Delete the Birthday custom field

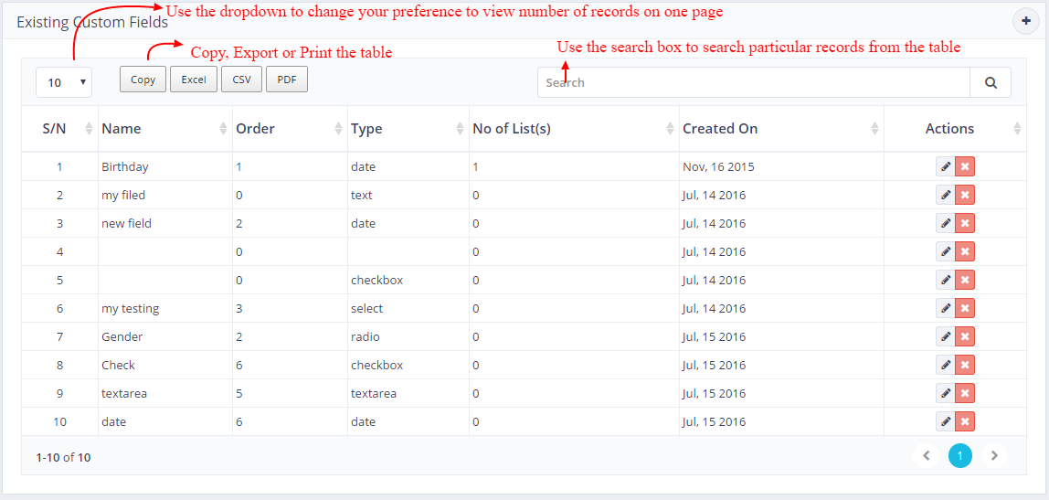pos(965,166)
